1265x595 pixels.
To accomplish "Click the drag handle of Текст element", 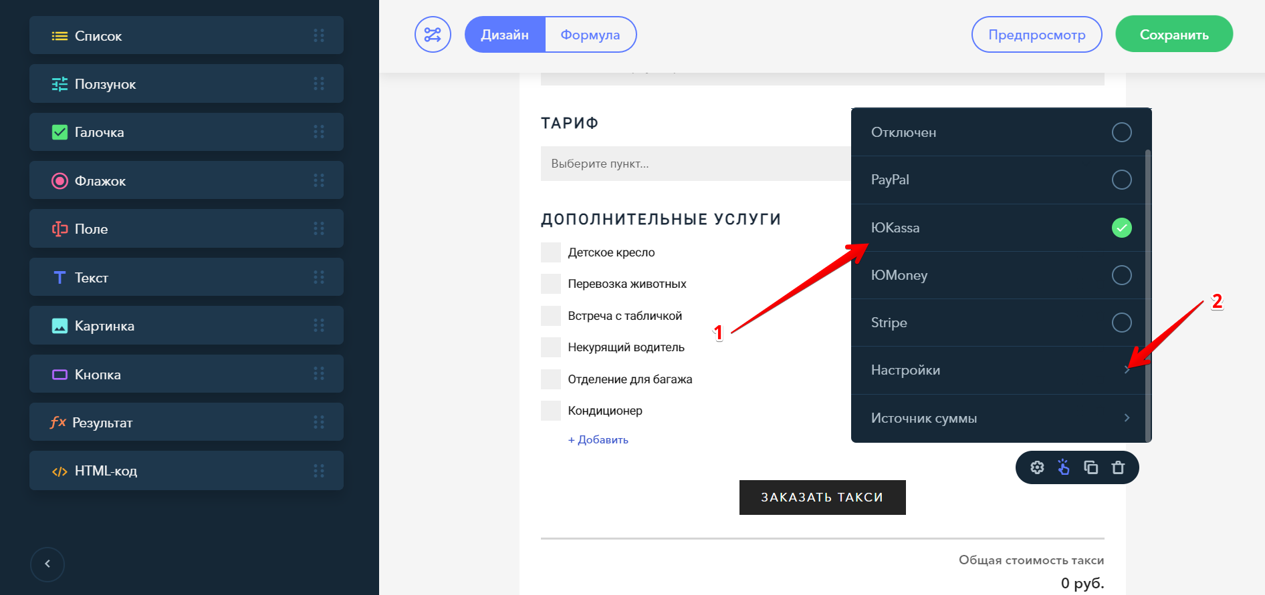I will click(x=319, y=276).
